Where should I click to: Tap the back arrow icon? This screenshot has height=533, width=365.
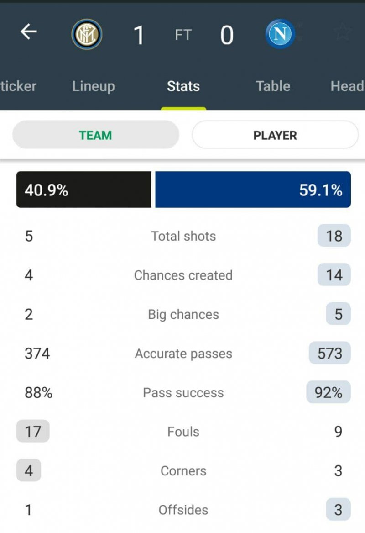29,32
